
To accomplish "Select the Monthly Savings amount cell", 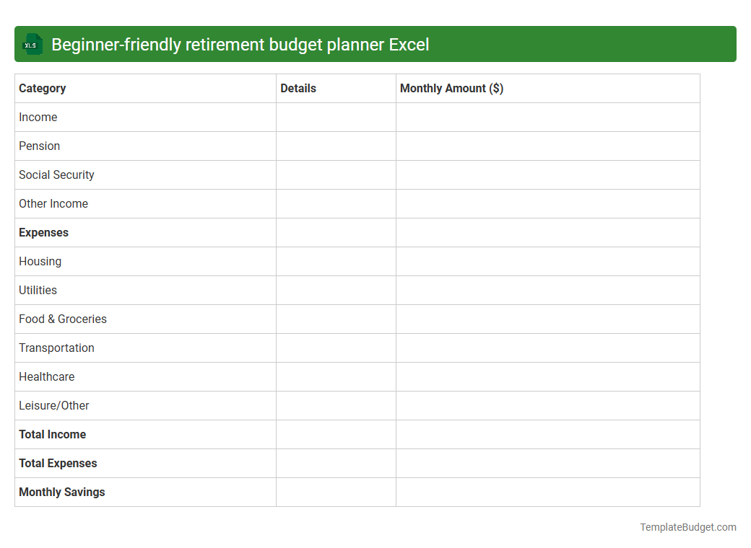I will pos(547,492).
